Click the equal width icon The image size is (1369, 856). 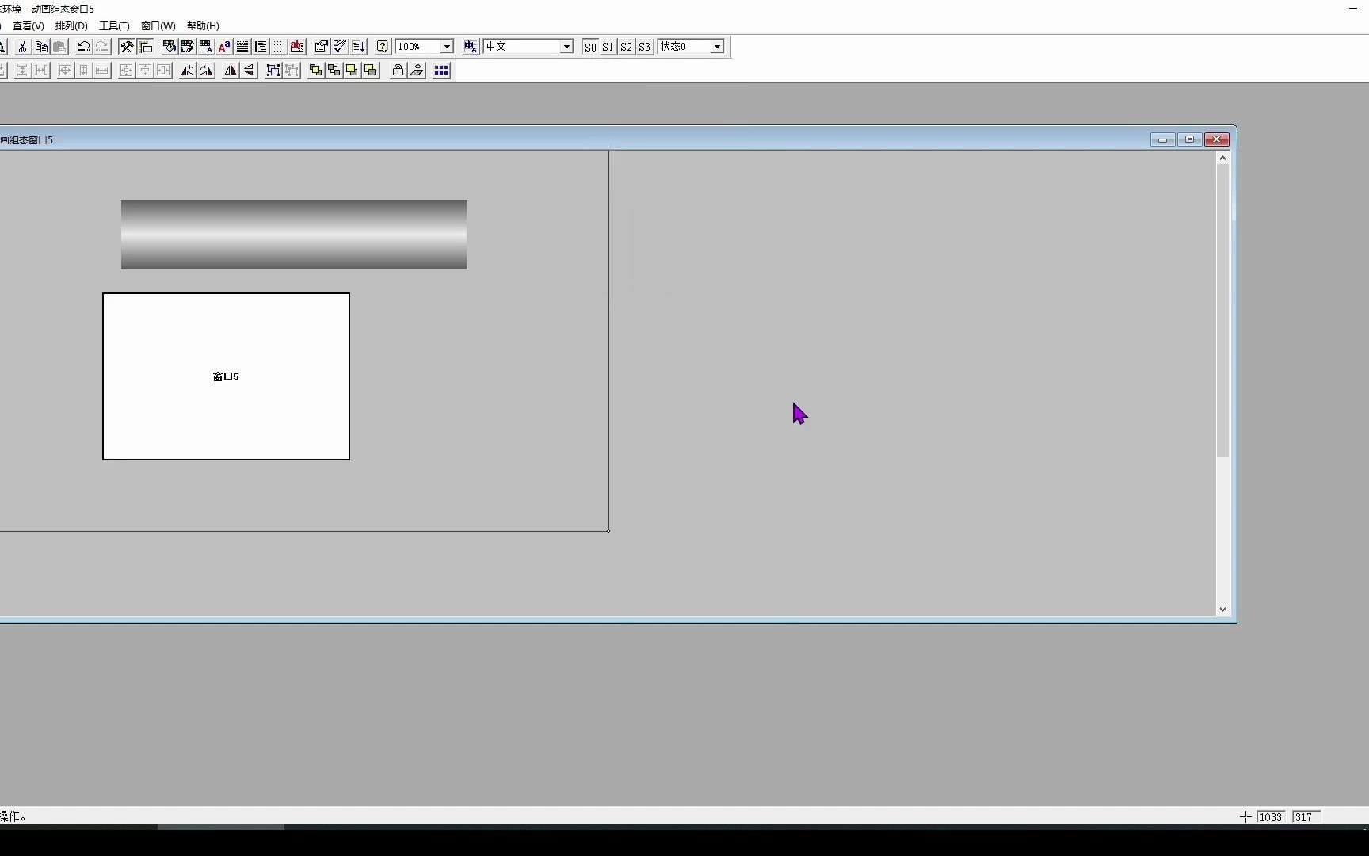(x=102, y=71)
